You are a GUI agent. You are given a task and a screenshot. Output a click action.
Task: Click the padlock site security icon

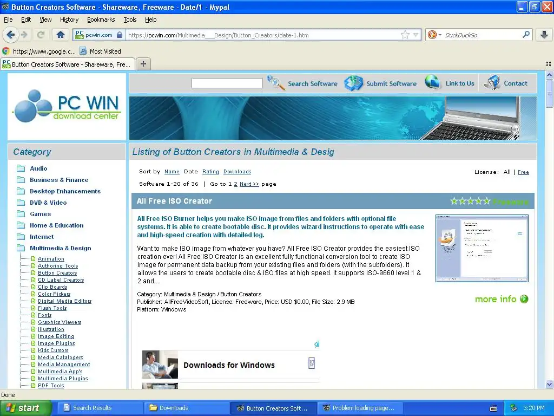click(x=120, y=35)
